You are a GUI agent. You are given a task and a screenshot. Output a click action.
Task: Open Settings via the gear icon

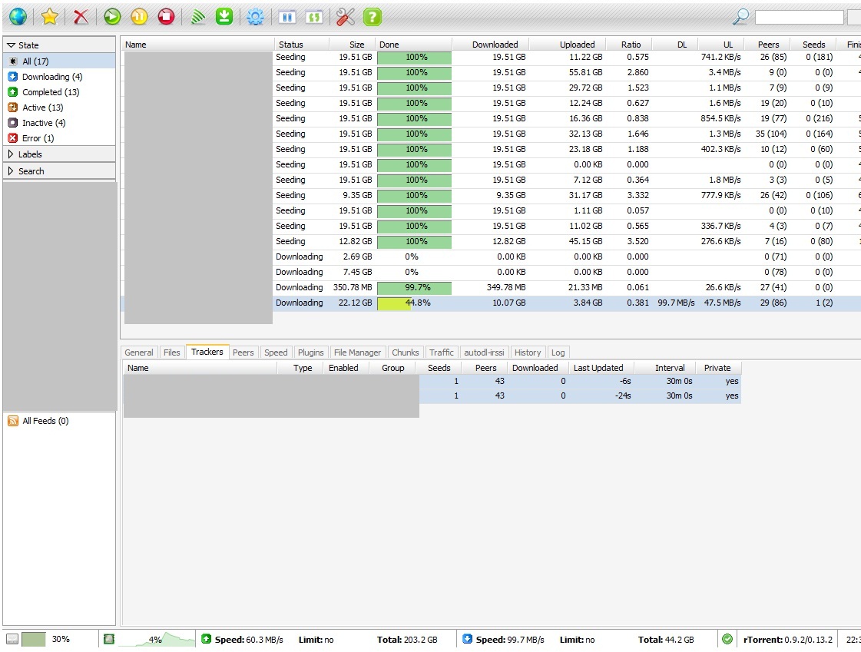(255, 16)
